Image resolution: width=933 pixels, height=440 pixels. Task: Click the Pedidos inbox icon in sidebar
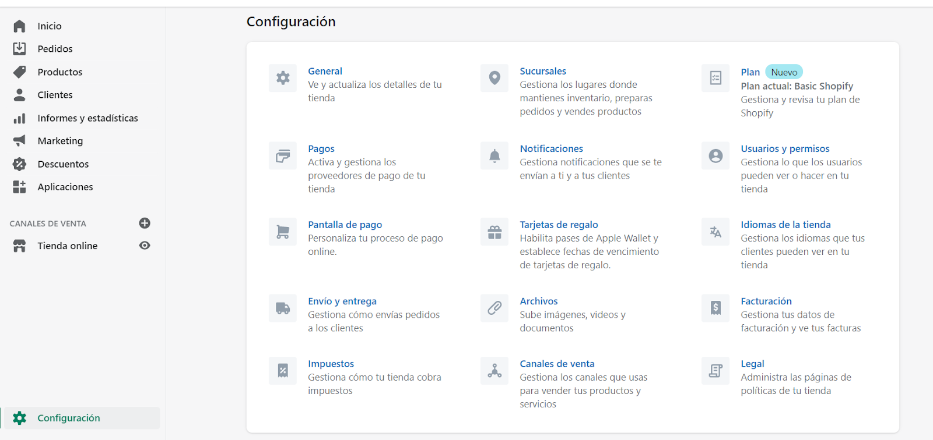(19, 49)
